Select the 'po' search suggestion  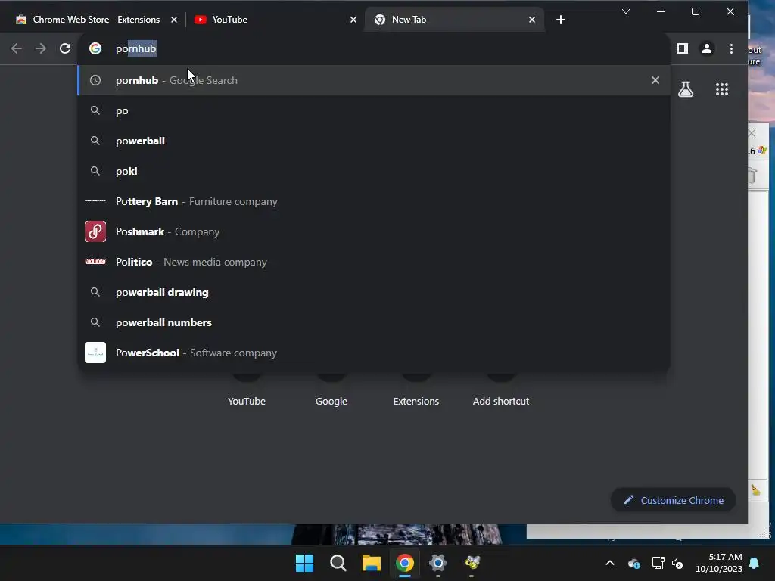coord(374,110)
